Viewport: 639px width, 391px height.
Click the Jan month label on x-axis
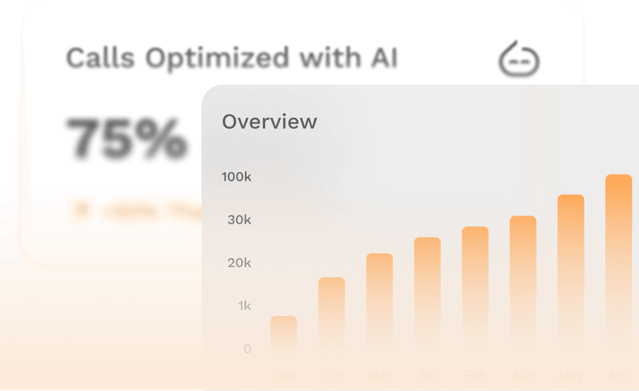pyautogui.click(x=284, y=375)
